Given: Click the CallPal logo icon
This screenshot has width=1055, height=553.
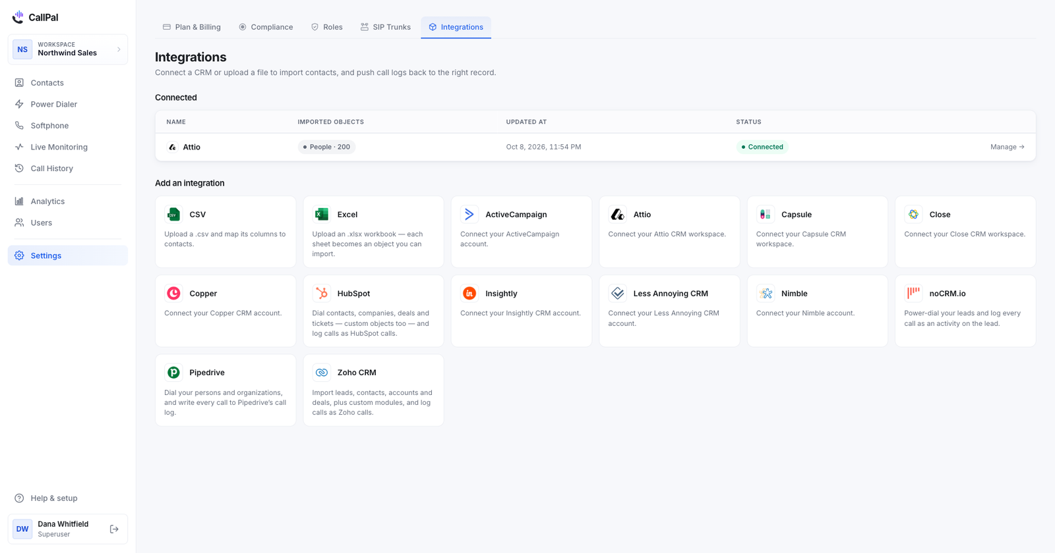Looking at the screenshot, I should pos(18,17).
